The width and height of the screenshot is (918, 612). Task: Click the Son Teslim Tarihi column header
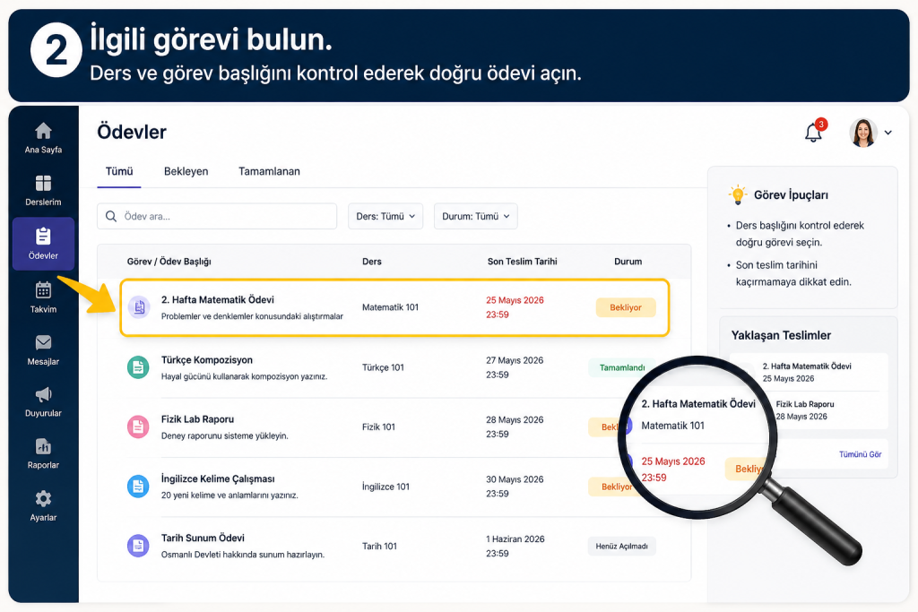point(523,262)
